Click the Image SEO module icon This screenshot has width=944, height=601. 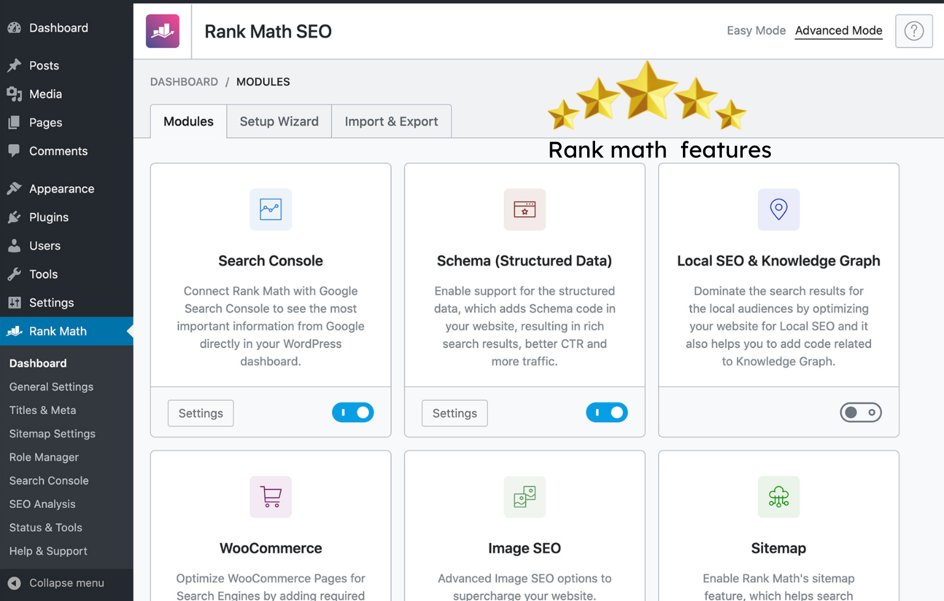click(x=524, y=497)
